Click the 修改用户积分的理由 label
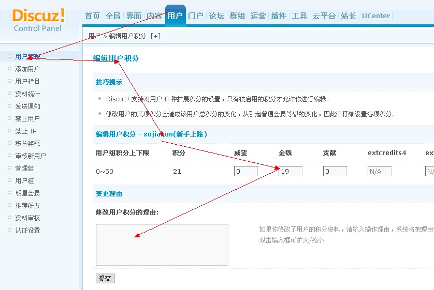The height and width of the screenshot is (290, 434). click(x=127, y=212)
